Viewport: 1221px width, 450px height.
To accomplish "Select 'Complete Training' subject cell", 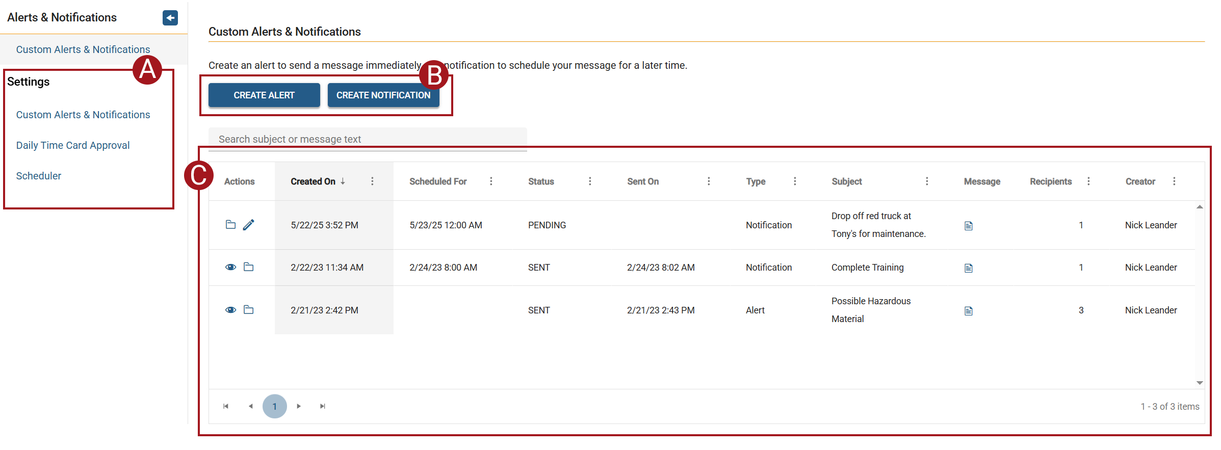I will [868, 268].
